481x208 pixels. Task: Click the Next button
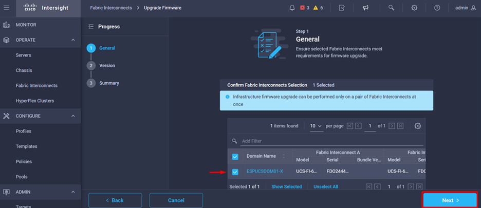[450, 200]
